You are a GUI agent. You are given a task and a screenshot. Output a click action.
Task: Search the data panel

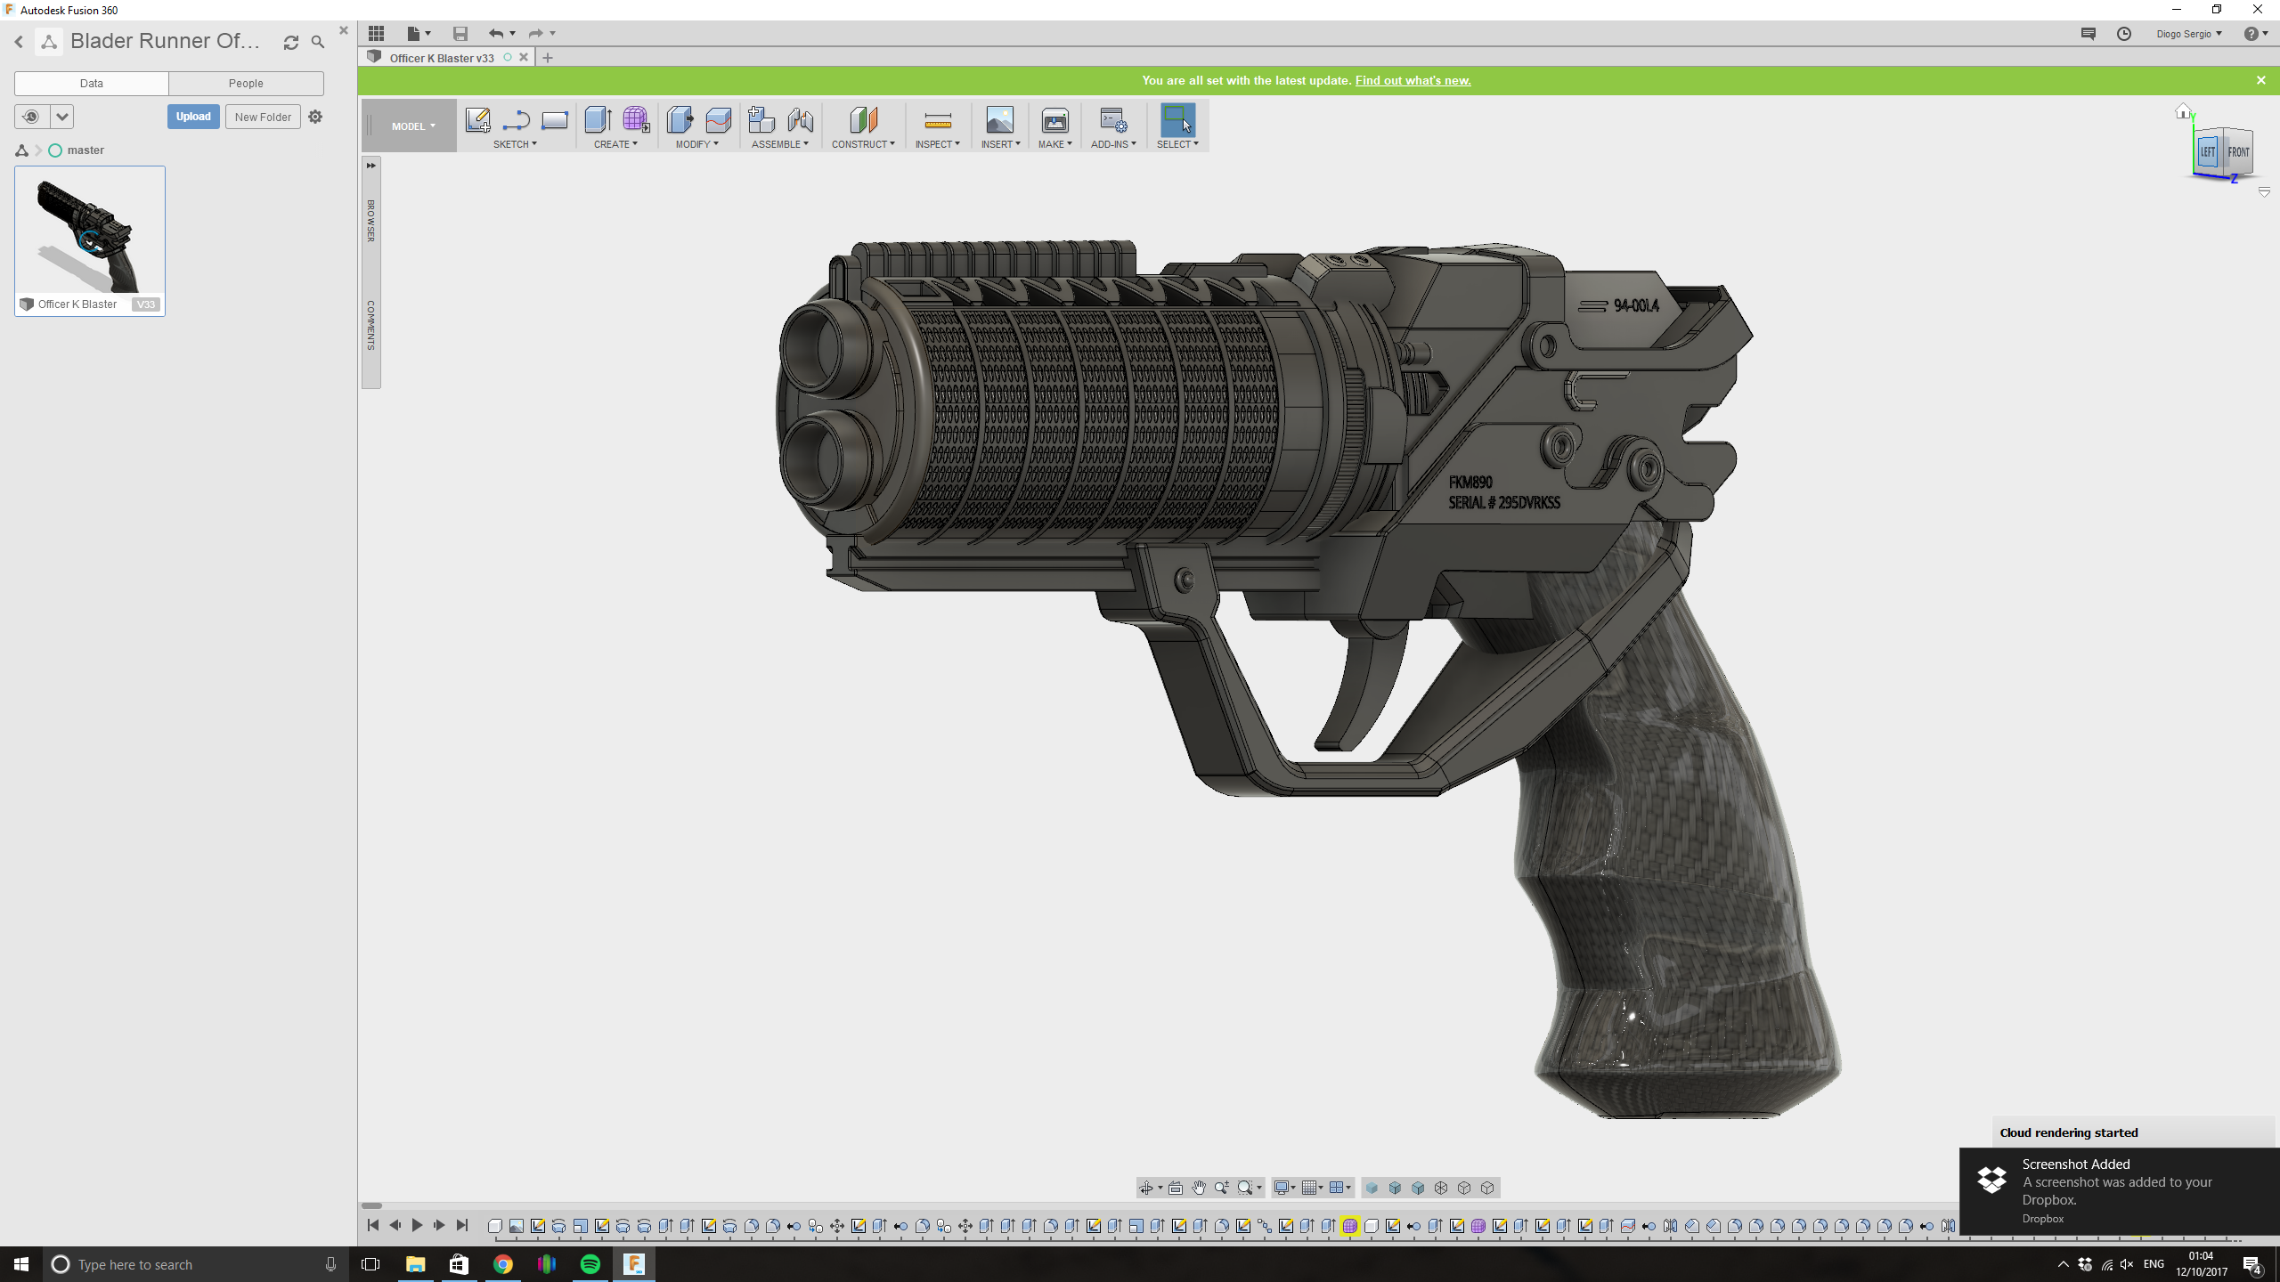pos(318,42)
